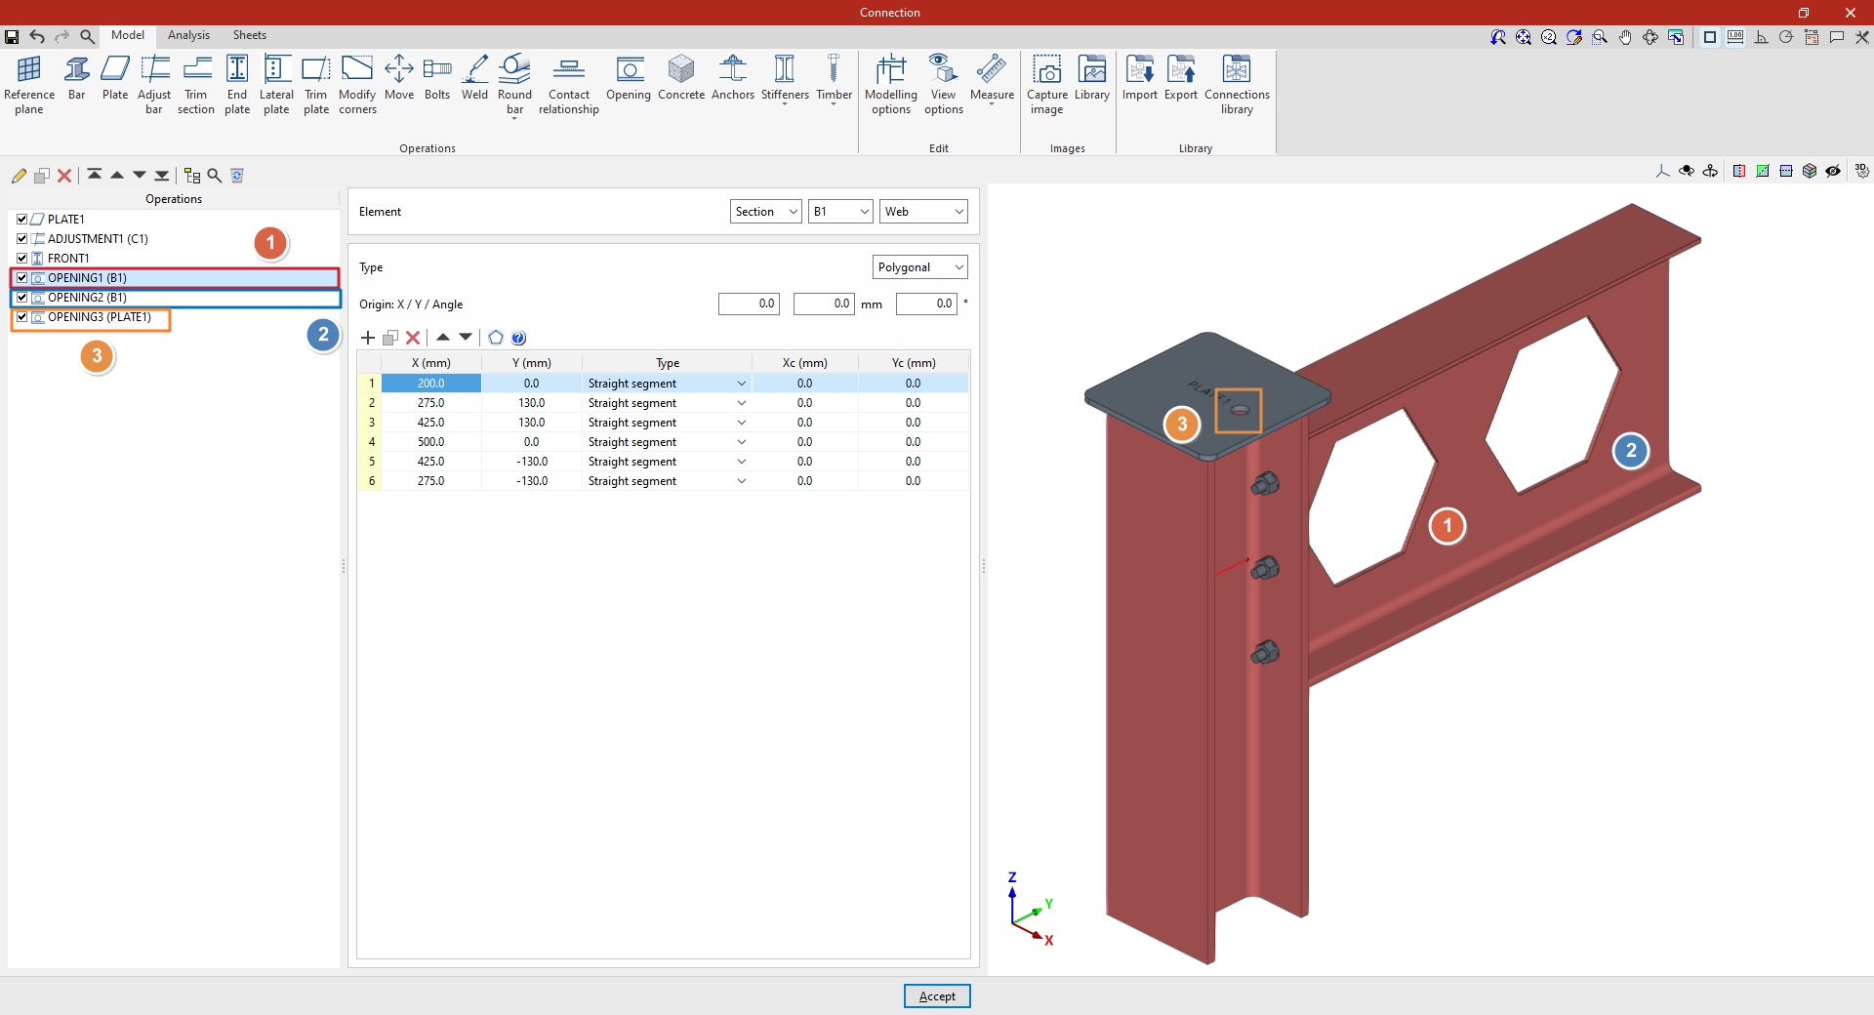The width and height of the screenshot is (1874, 1015).
Task: Switch to the Analysis tab
Action: pos(188,35)
